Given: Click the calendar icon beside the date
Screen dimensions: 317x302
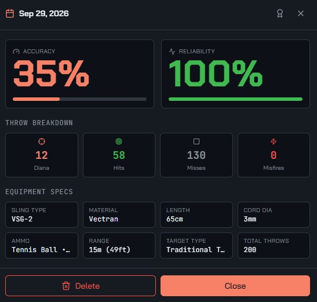Looking at the screenshot, I should coord(10,13).
